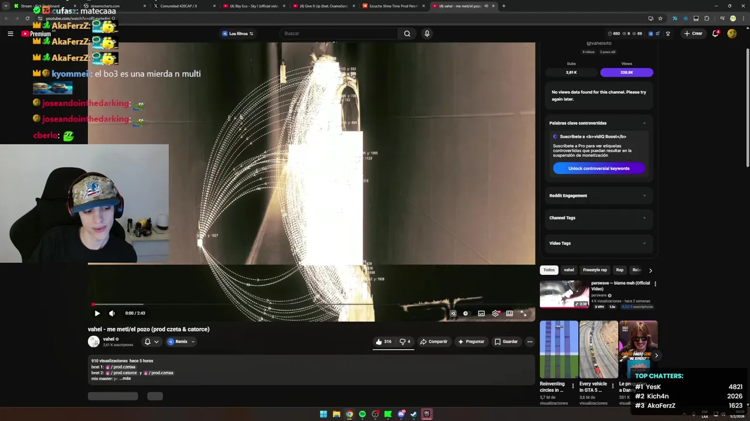Select the Views stat pill
This screenshot has height=421, width=750.
coord(626,73)
